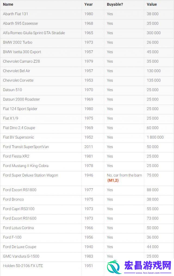
Task: Click the Chevrolet Corvette row name
Action: [18, 80]
